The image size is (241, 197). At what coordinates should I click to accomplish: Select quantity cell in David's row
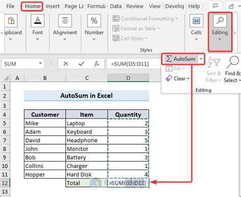[x=128, y=140]
